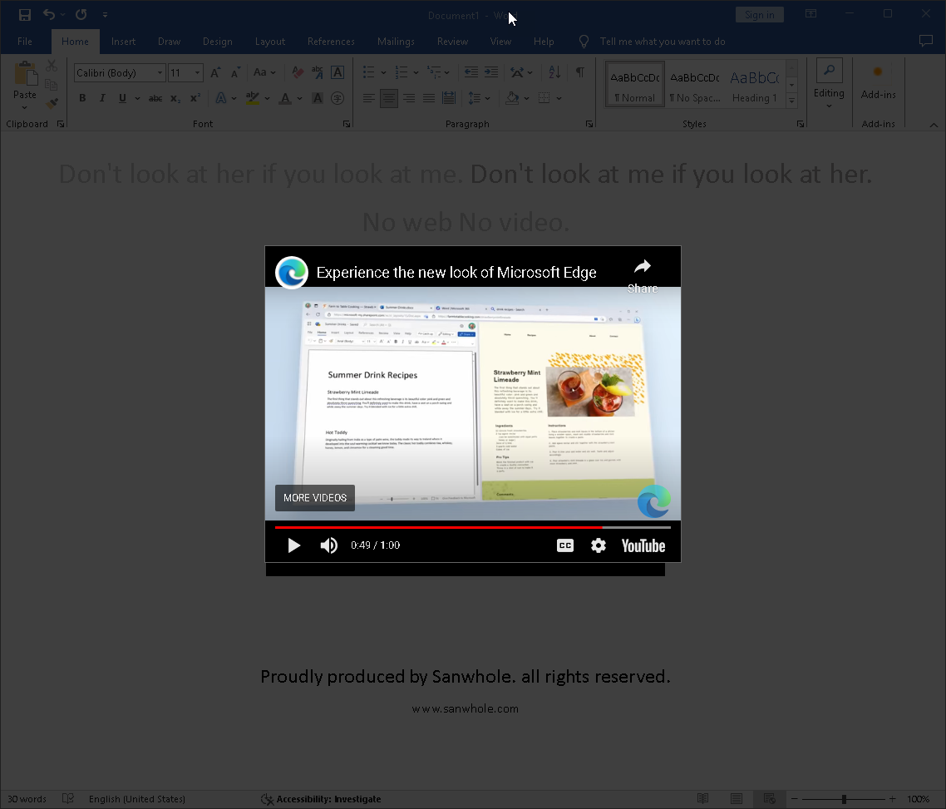
Task: Click the Redo repeat icon
Action: pos(81,14)
